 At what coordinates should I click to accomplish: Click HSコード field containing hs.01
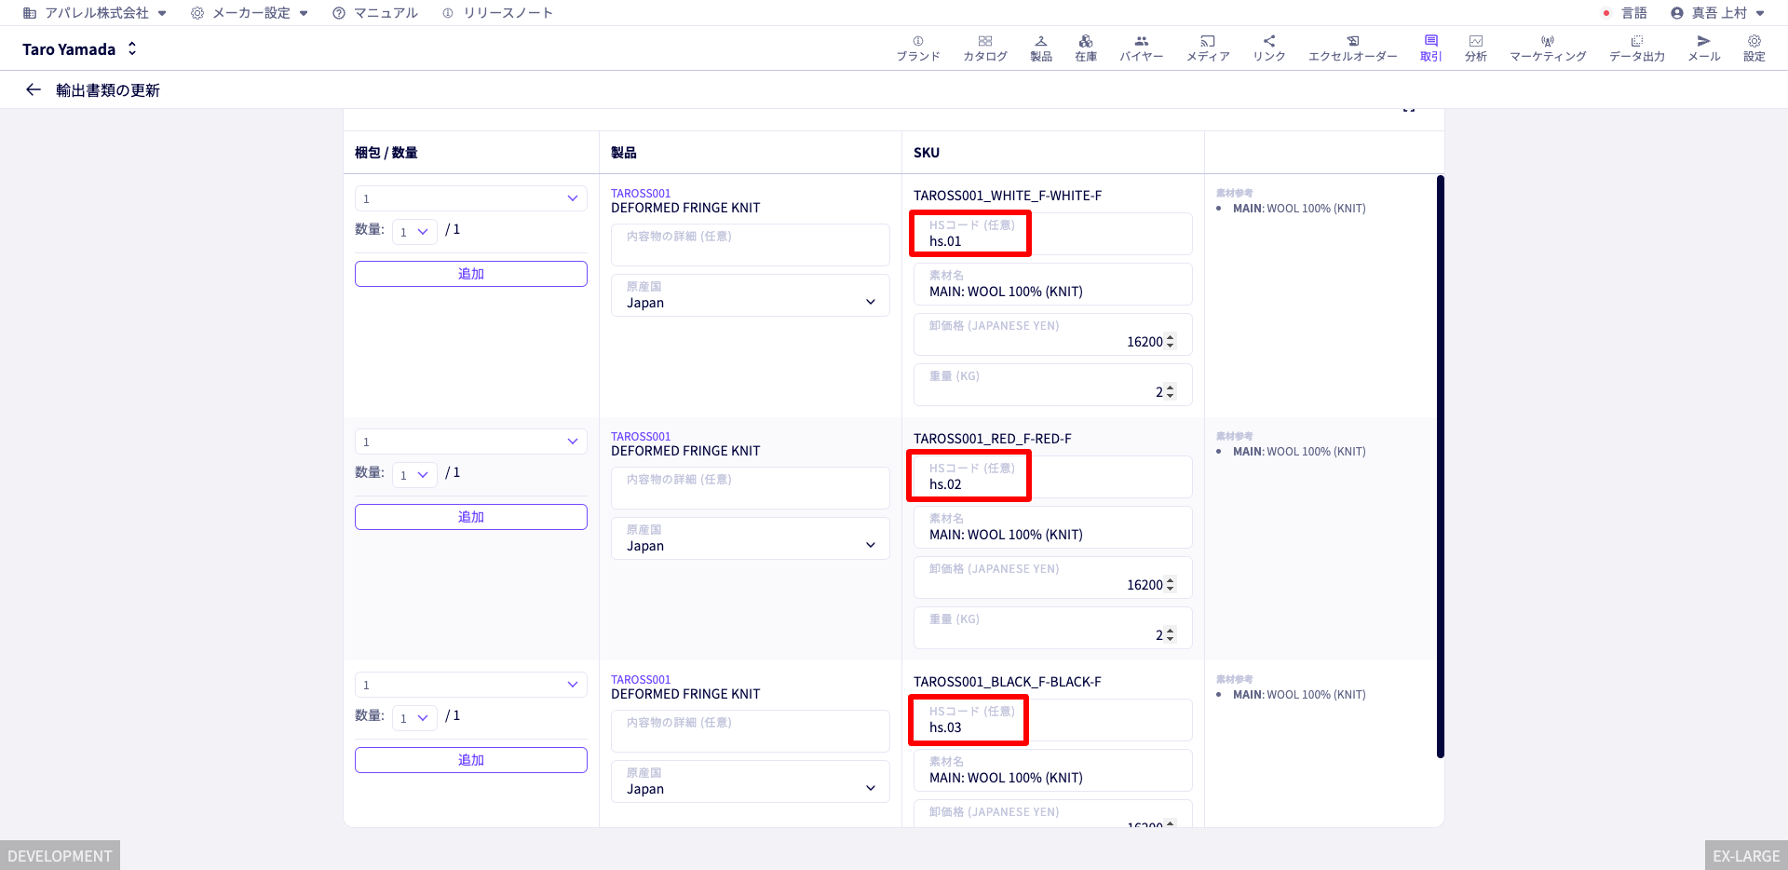(1053, 234)
